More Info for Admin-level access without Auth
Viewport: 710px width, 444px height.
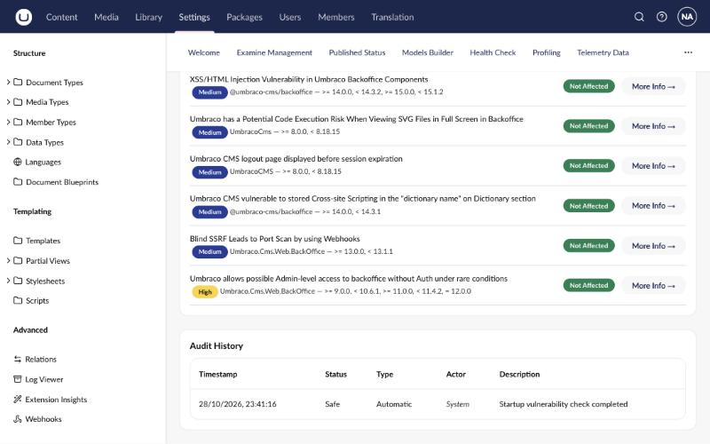pyautogui.click(x=653, y=285)
